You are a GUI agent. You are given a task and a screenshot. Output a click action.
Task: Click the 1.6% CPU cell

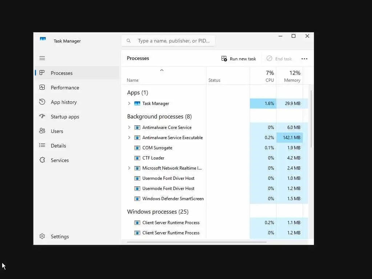pyautogui.click(x=263, y=104)
